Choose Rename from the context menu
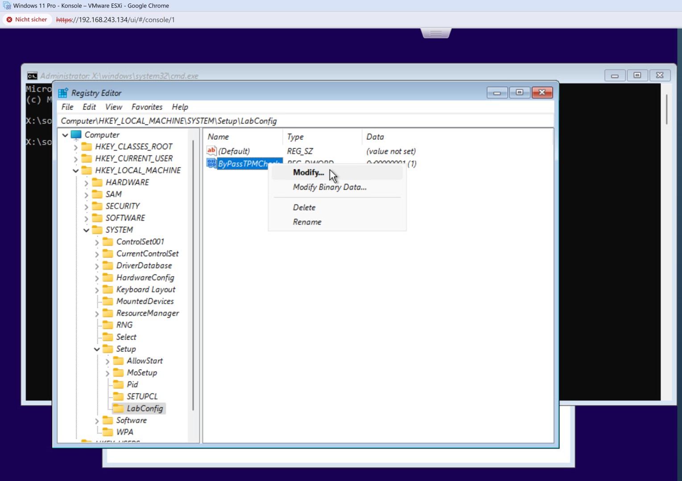 coord(337,222)
